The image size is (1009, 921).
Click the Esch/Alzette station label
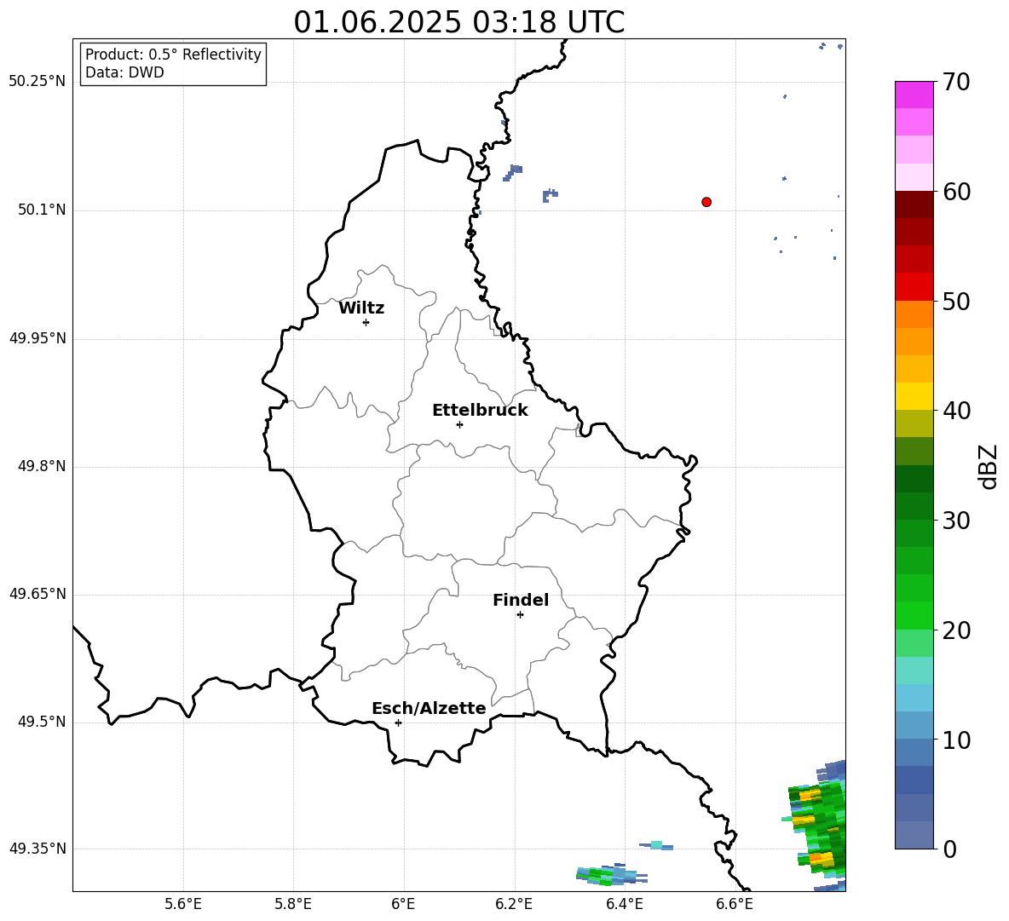pos(429,708)
